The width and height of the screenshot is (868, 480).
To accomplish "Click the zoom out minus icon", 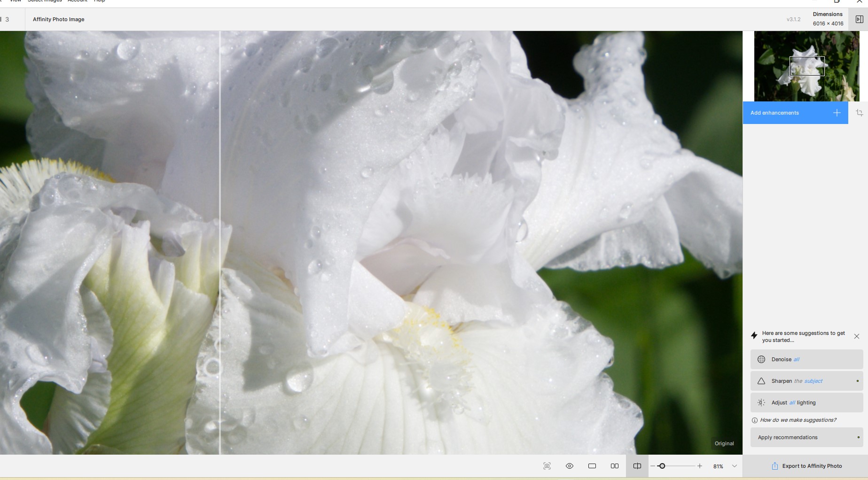I will tap(653, 466).
